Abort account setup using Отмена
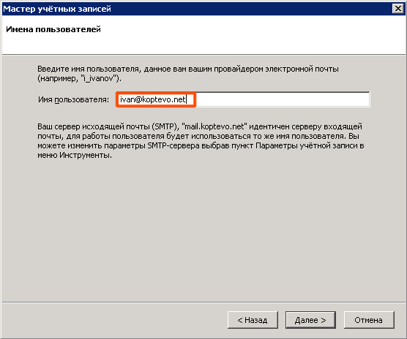Image resolution: width=407 pixels, height=339 pixels. [369, 320]
